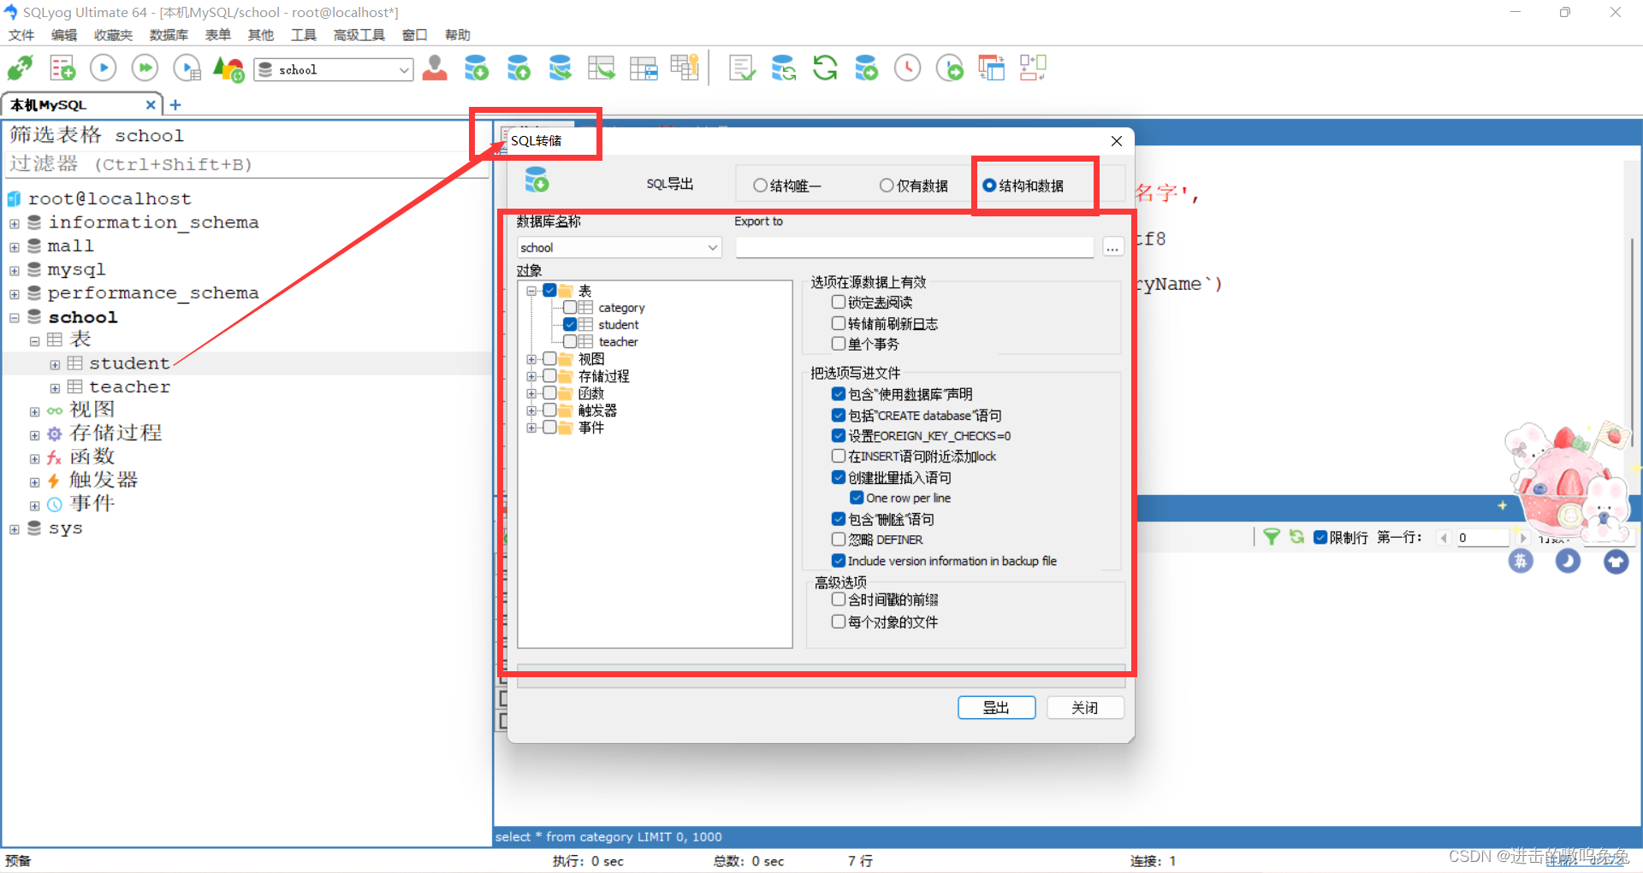Image resolution: width=1643 pixels, height=873 pixels.
Task: Check the category table checkbox
Action: click(x=570, y=308)
